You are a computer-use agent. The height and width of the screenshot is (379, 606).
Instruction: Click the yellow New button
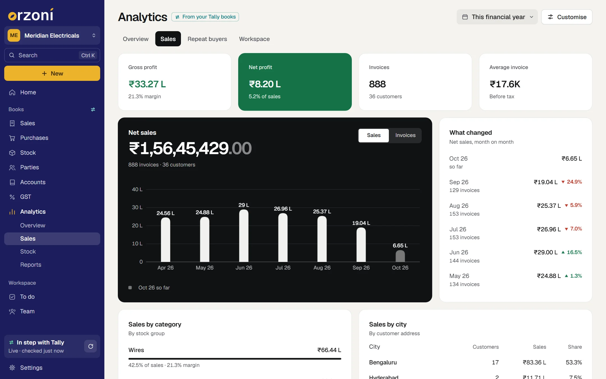click(x=52, y=73)
